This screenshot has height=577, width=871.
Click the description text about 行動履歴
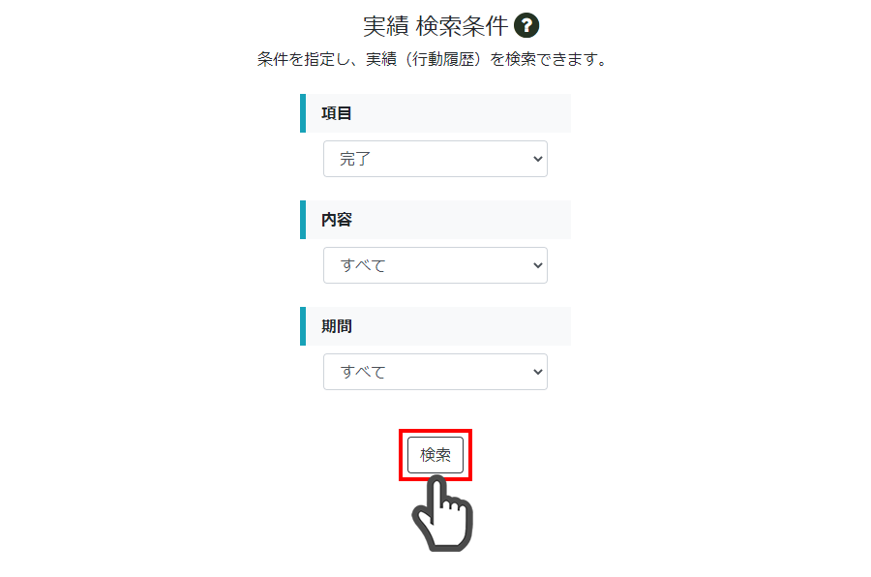pyautogui.click(x=434, y=59)
